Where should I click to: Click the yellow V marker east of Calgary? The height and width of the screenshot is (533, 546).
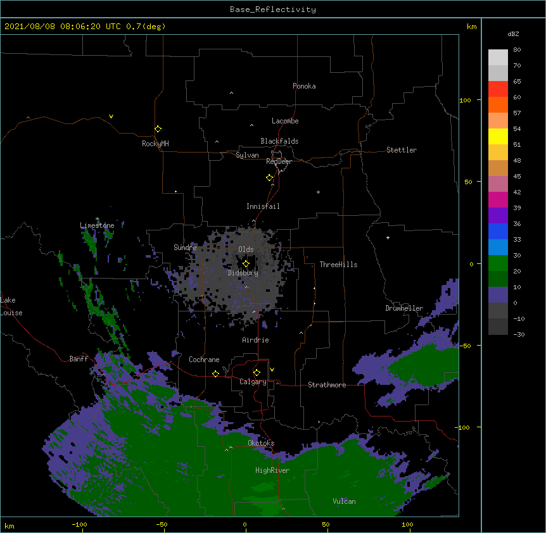tap(272, 370)
